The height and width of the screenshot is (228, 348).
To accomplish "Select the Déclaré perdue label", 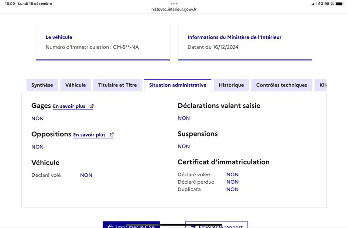I will [196, 182].
